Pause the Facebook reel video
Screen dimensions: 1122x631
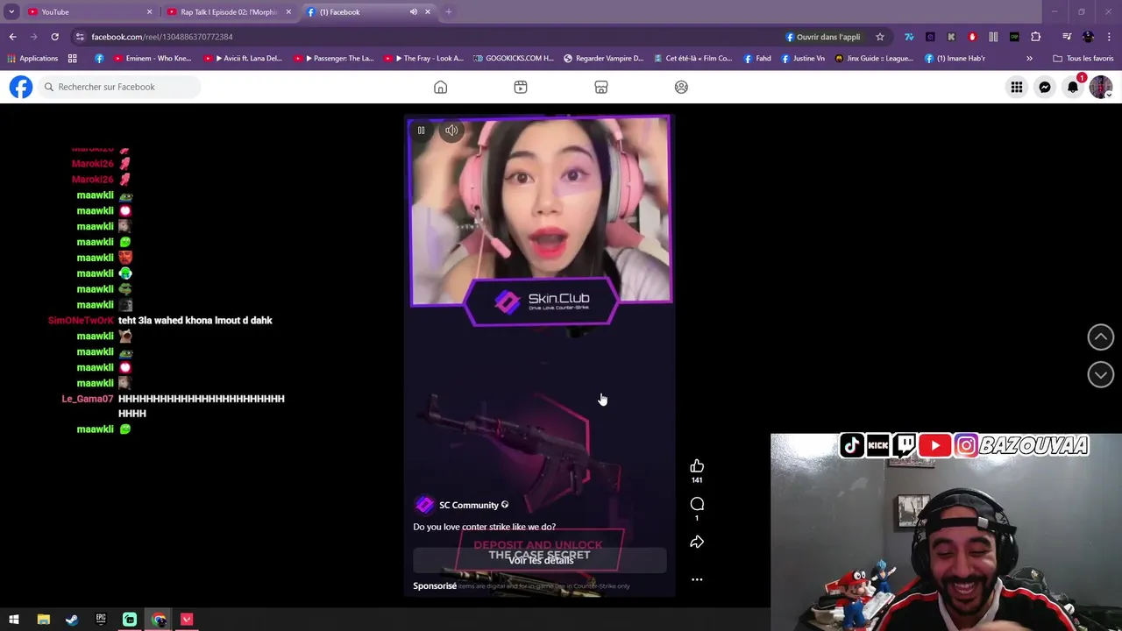pyautogui.click(x=421, y=131)
